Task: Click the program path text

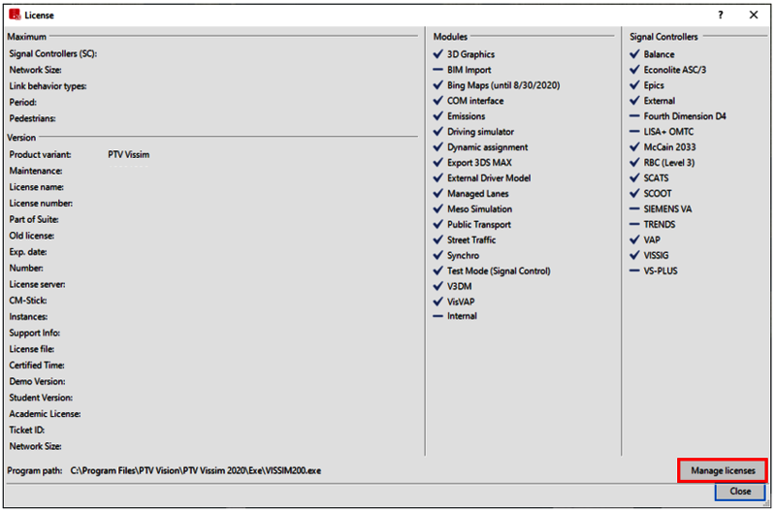Action: [196, 470]
